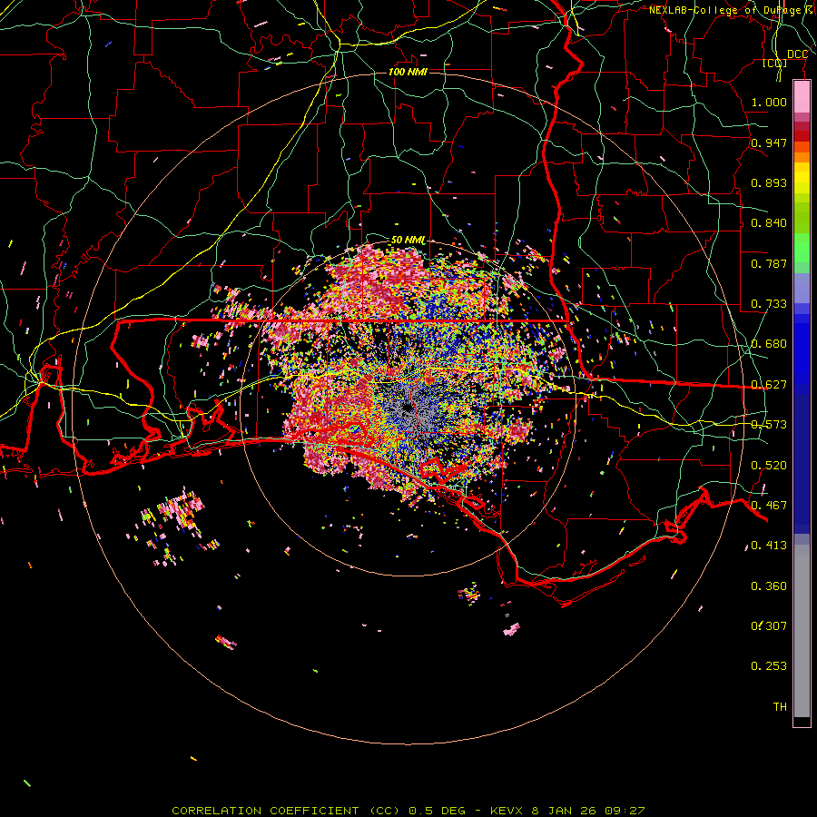The image size is (817, 817).
Task: Pick the orange swatch on the color bar
Action: [x=802, y=157]
